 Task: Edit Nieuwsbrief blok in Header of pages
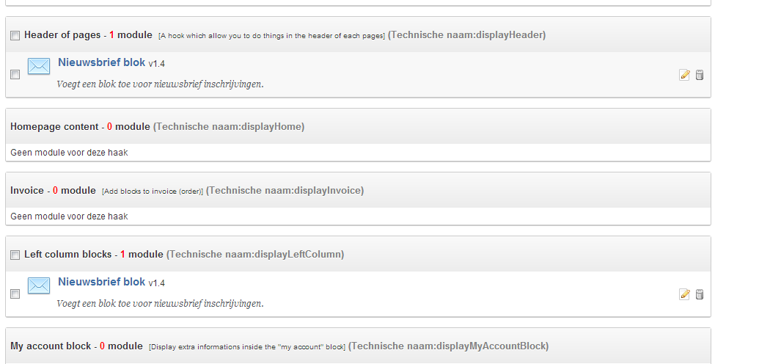click(685, 75)
